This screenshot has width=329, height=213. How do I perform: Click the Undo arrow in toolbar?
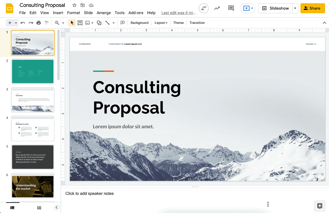(x=23, y=23)
